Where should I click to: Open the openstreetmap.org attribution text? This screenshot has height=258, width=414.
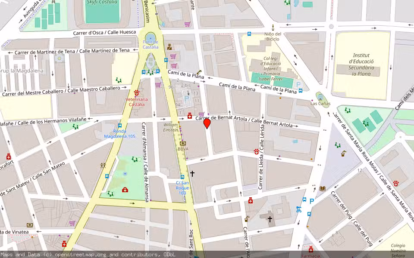click(x=88, y=254)
